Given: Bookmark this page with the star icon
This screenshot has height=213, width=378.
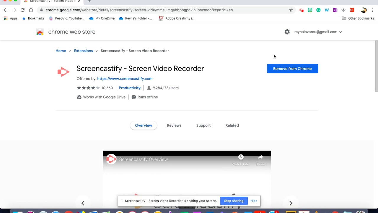Looking at the screenshot, I should pos(291,10).
